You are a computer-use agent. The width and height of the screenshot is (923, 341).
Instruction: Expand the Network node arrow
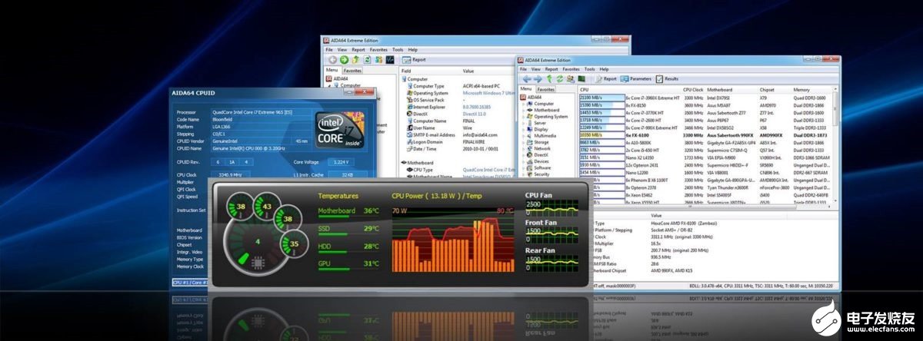coord(523,148)
